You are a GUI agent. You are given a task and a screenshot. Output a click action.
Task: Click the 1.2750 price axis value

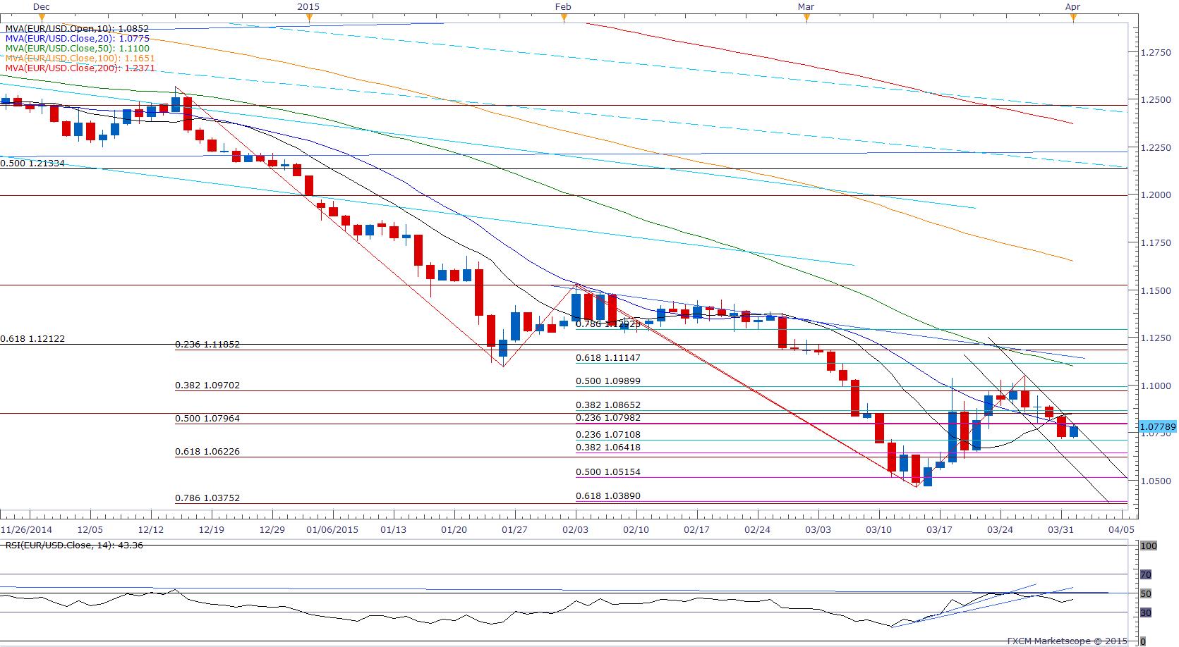[x=1156, y=52]
